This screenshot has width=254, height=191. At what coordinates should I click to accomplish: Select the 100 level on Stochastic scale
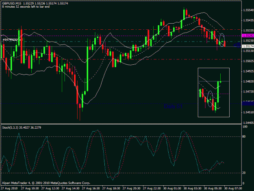coord(245,127)
